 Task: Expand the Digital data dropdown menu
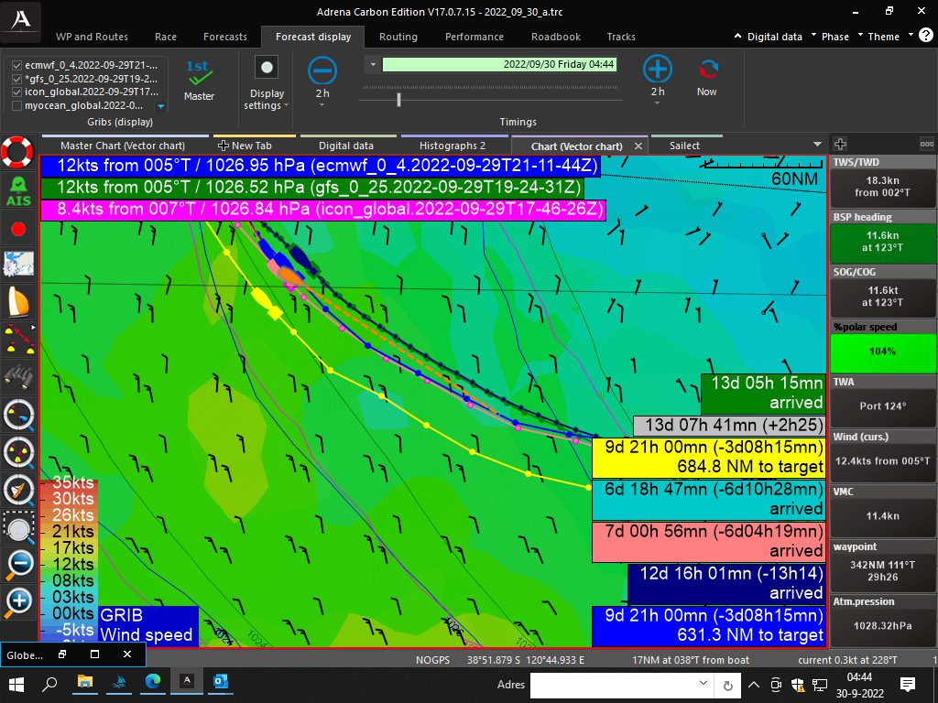pyautogui.click(x=769, y=37)
